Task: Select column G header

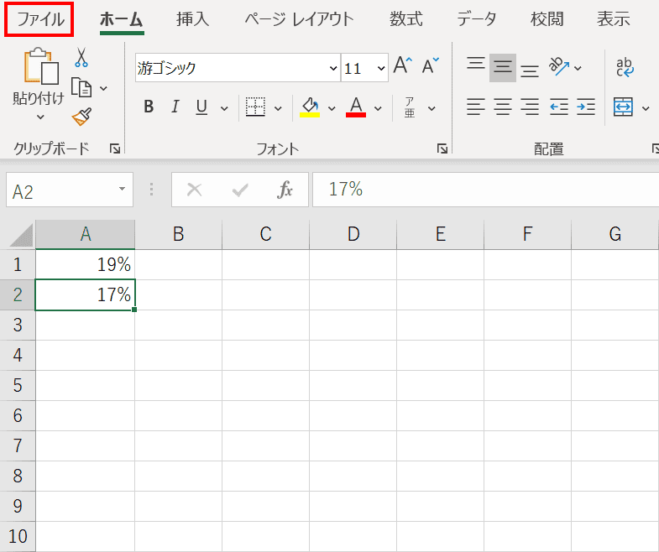Action: pos(615,234)
